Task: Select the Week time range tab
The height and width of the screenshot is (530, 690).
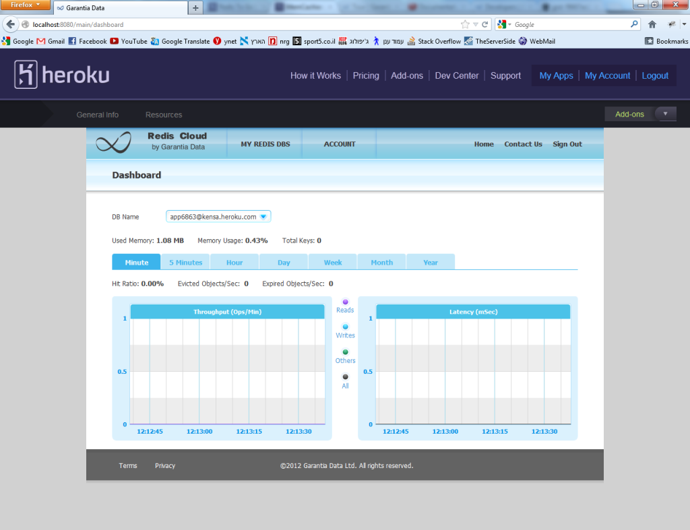Action: [x=333, y=263]
